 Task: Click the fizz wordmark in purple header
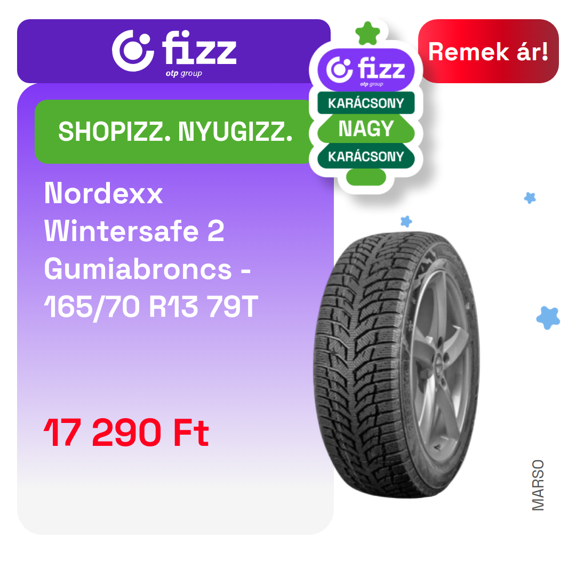click(x=199, y=48)
